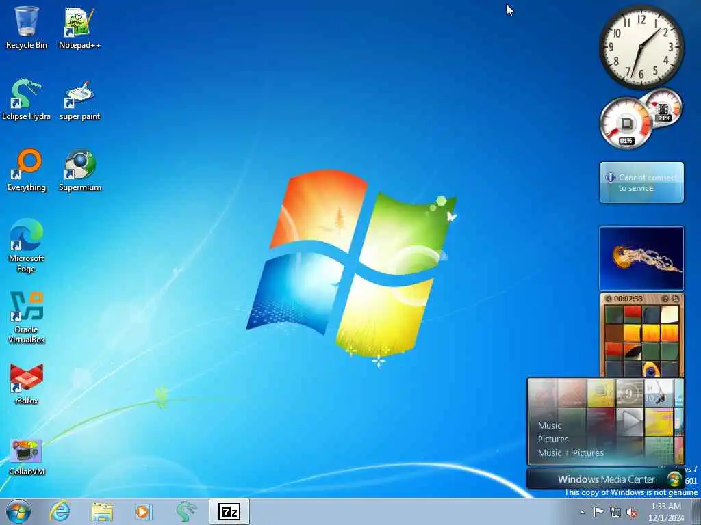Launch Notepad++ from the desktop

79,27
